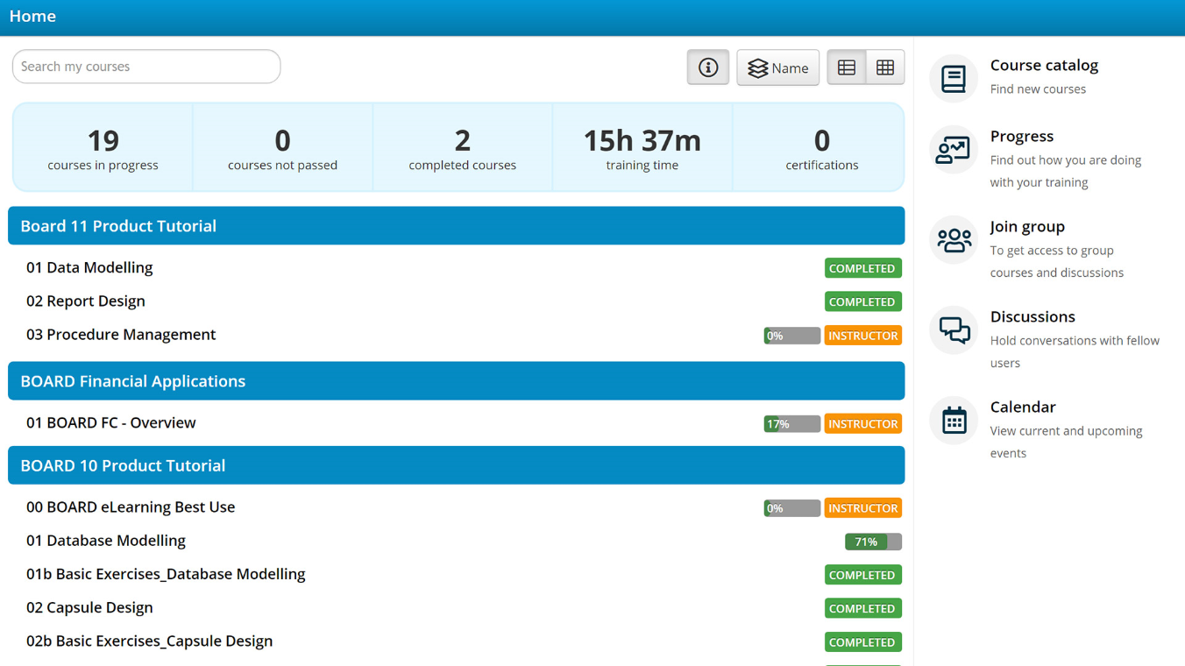Open the Home page title
1185x666 pixels.
coord(32,16)
